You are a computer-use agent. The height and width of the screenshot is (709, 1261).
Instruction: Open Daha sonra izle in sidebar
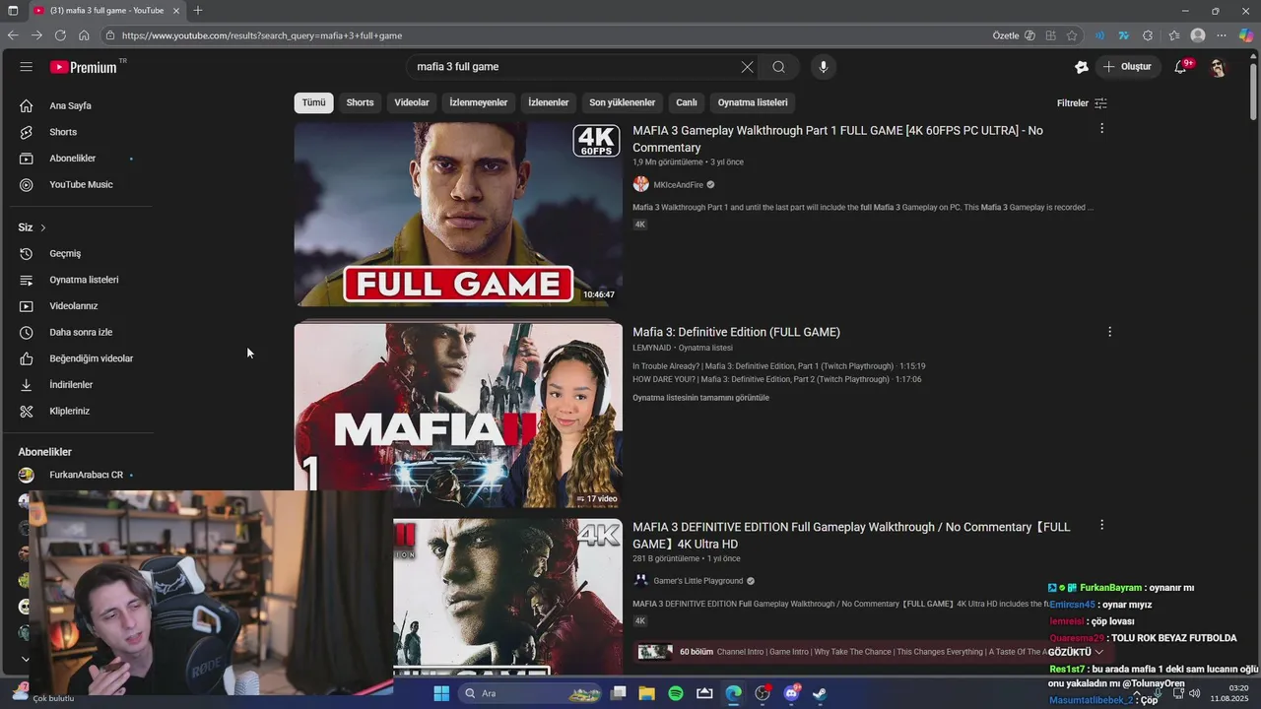click(79, 332)
